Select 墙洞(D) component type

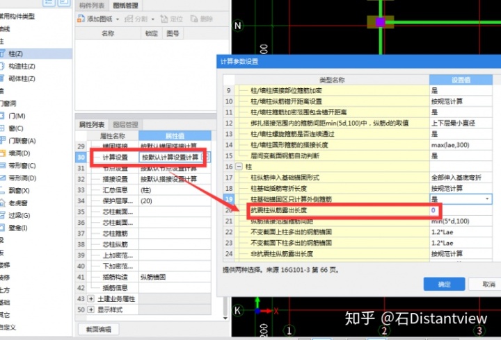point(19,153)
